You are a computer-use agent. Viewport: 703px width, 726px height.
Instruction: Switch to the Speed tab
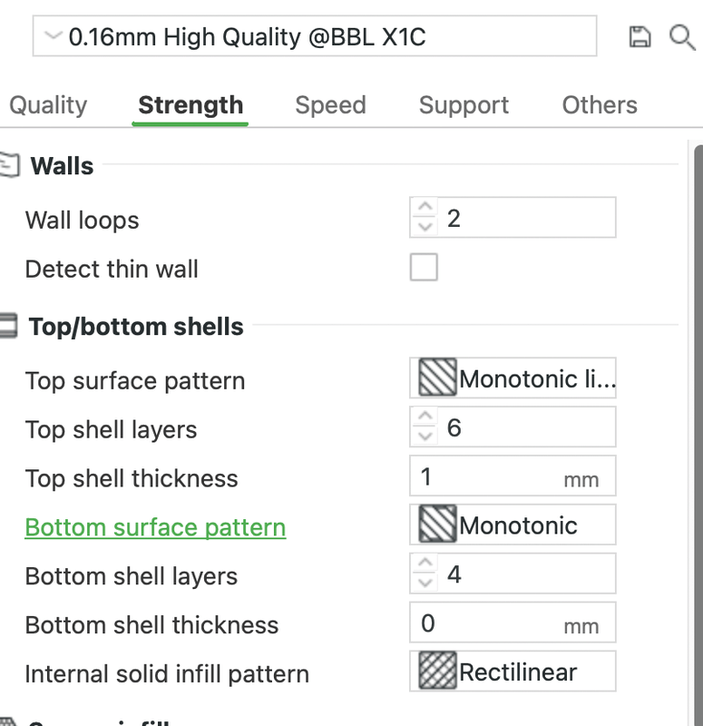[x=330, y=105]
